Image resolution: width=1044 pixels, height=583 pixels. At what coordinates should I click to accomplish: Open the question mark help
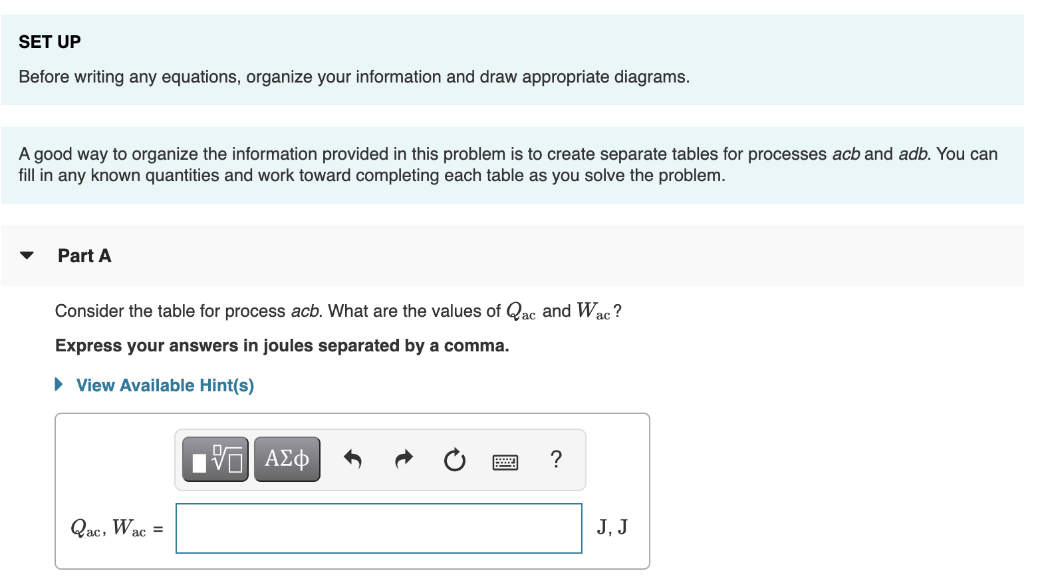pyautogui.click(x=557, y=459)
